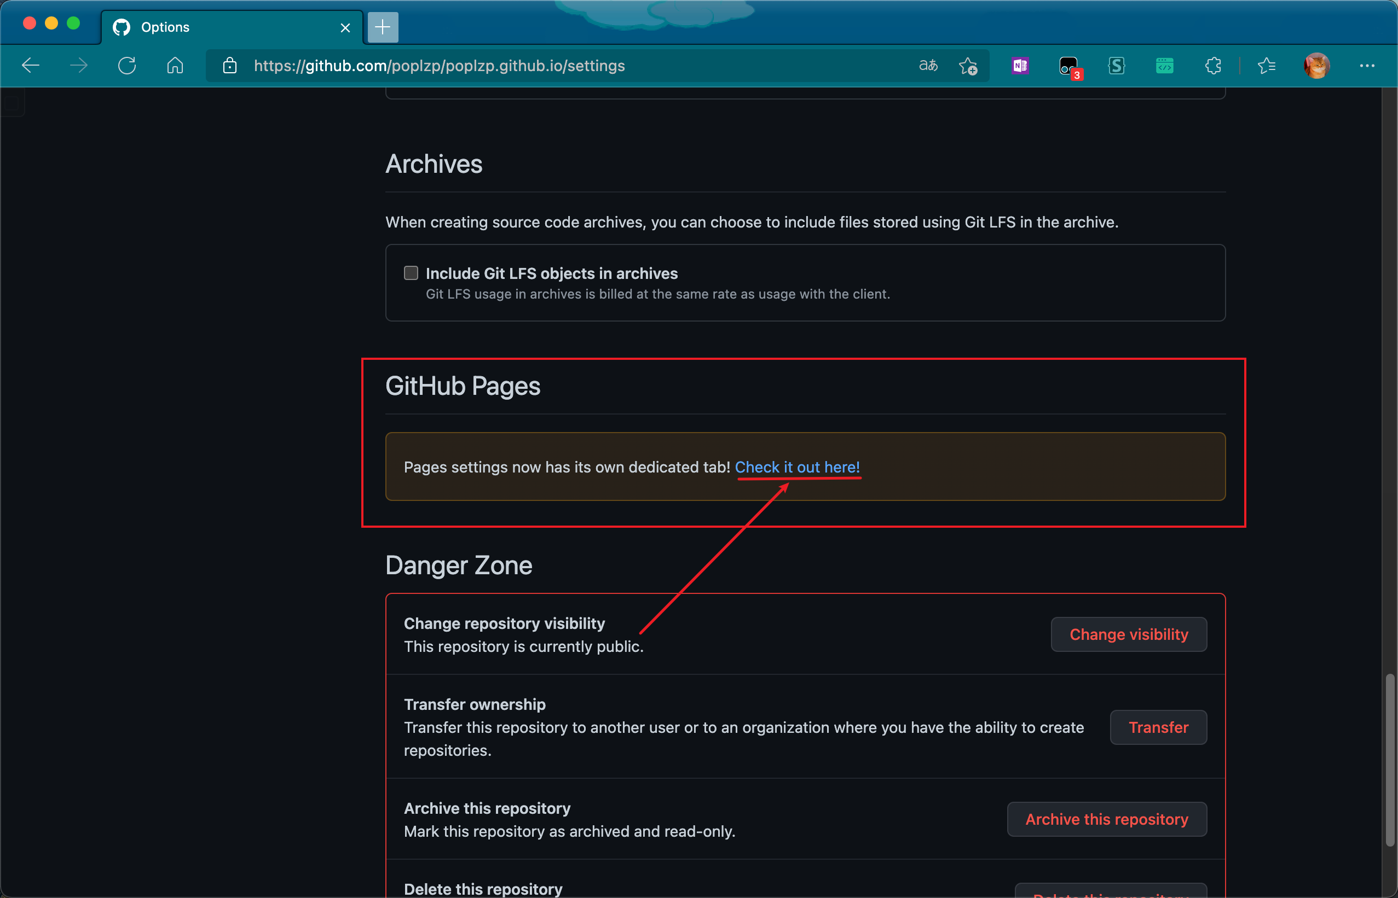
Task: Open the extension with red 3 badge
Action: tap(1070, 67)
